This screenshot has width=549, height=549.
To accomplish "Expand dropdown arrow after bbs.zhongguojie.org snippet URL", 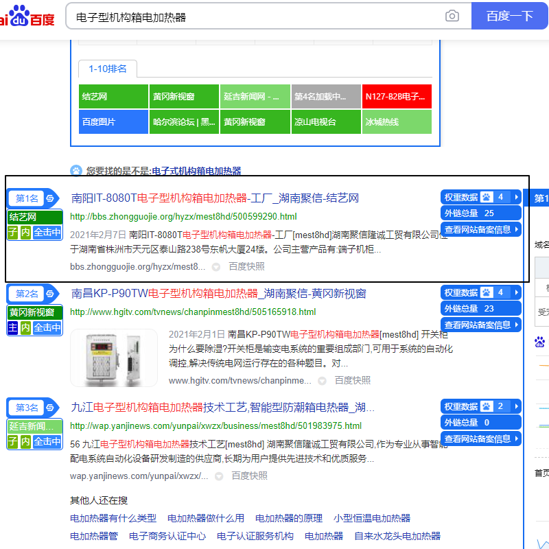I will pyautogui.click(x=216, y=267).
